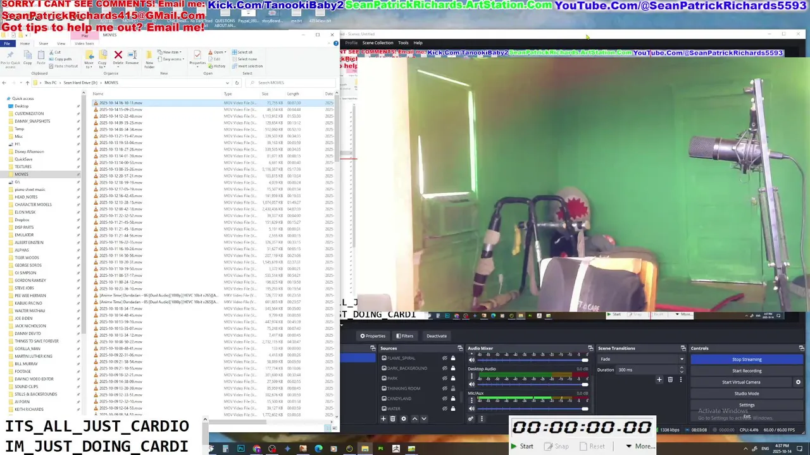This screenshot has height=455, width=810.
Task: Select MOVIES folder in Explorer navigation pane
Action: click(x=22, y=174)
